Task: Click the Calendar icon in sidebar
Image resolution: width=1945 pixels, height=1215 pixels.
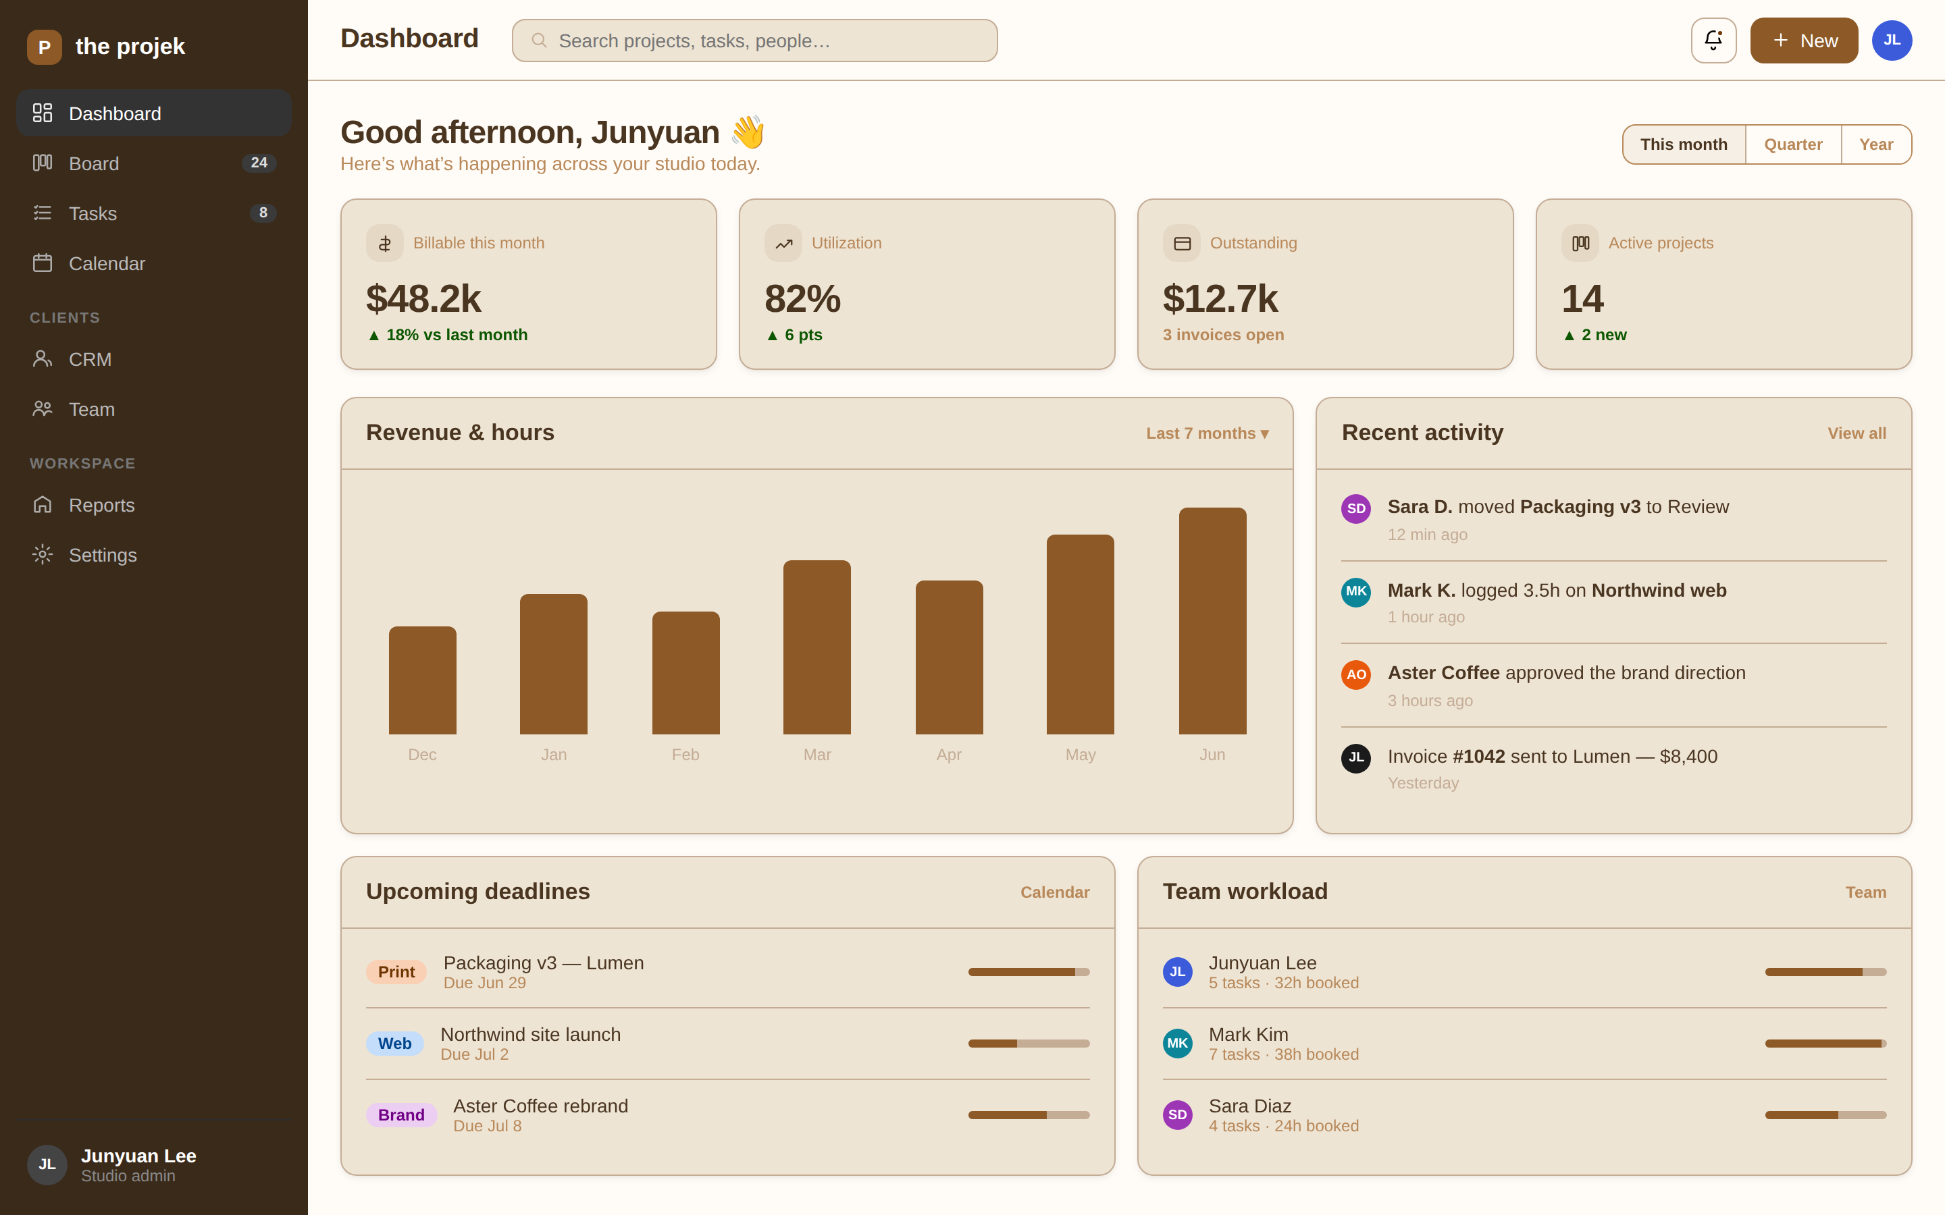Action: coord(43,263)
